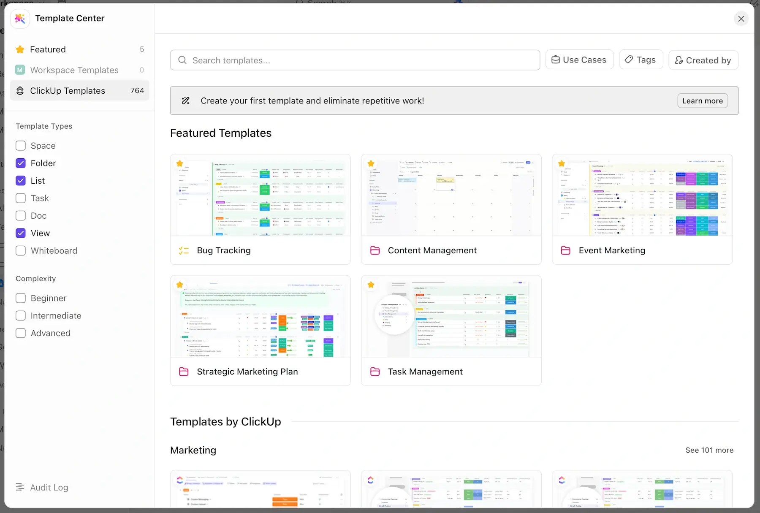The height and width of the screenshot is (513, 760).
Task: Switch to the Featured templates section
Action: coord(48,49)
